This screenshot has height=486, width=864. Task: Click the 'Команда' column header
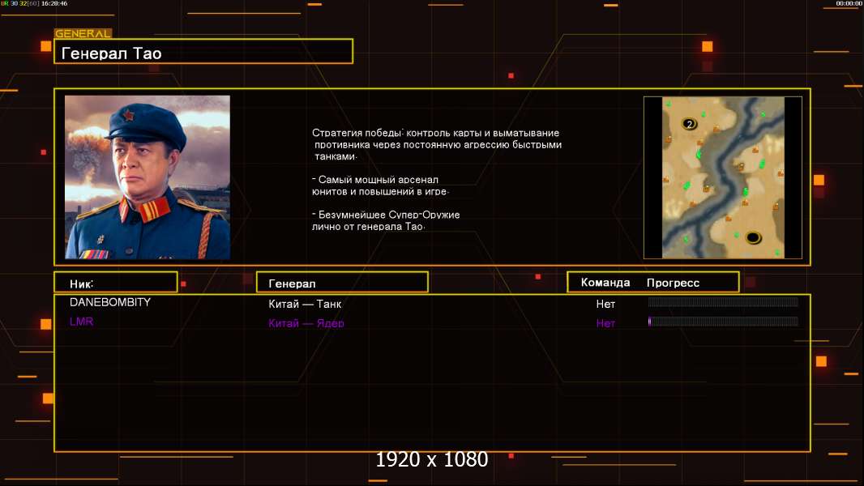coord(605,283)
